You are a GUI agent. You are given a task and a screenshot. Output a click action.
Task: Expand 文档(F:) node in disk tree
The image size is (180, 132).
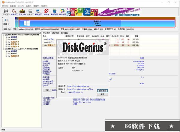point(6,46)
